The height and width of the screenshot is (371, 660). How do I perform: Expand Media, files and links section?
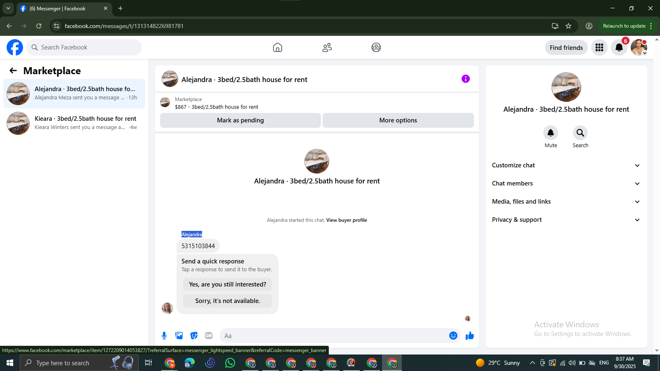click(566, 202)
